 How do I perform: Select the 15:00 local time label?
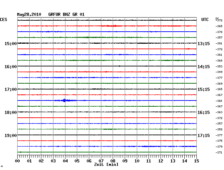coord(11,43)
